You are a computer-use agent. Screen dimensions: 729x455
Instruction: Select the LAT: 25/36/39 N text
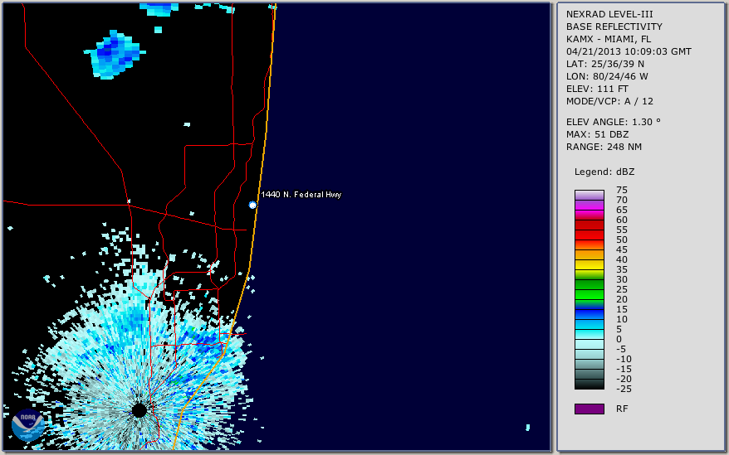tap(605, 64)
